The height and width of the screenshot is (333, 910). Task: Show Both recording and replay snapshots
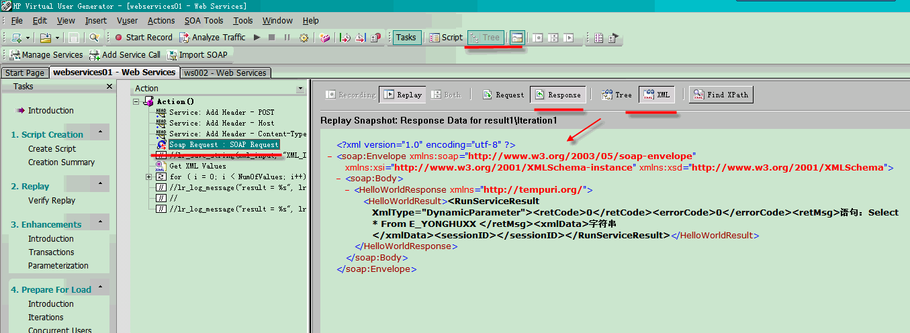pyautogui.click(x=447, y=95)
